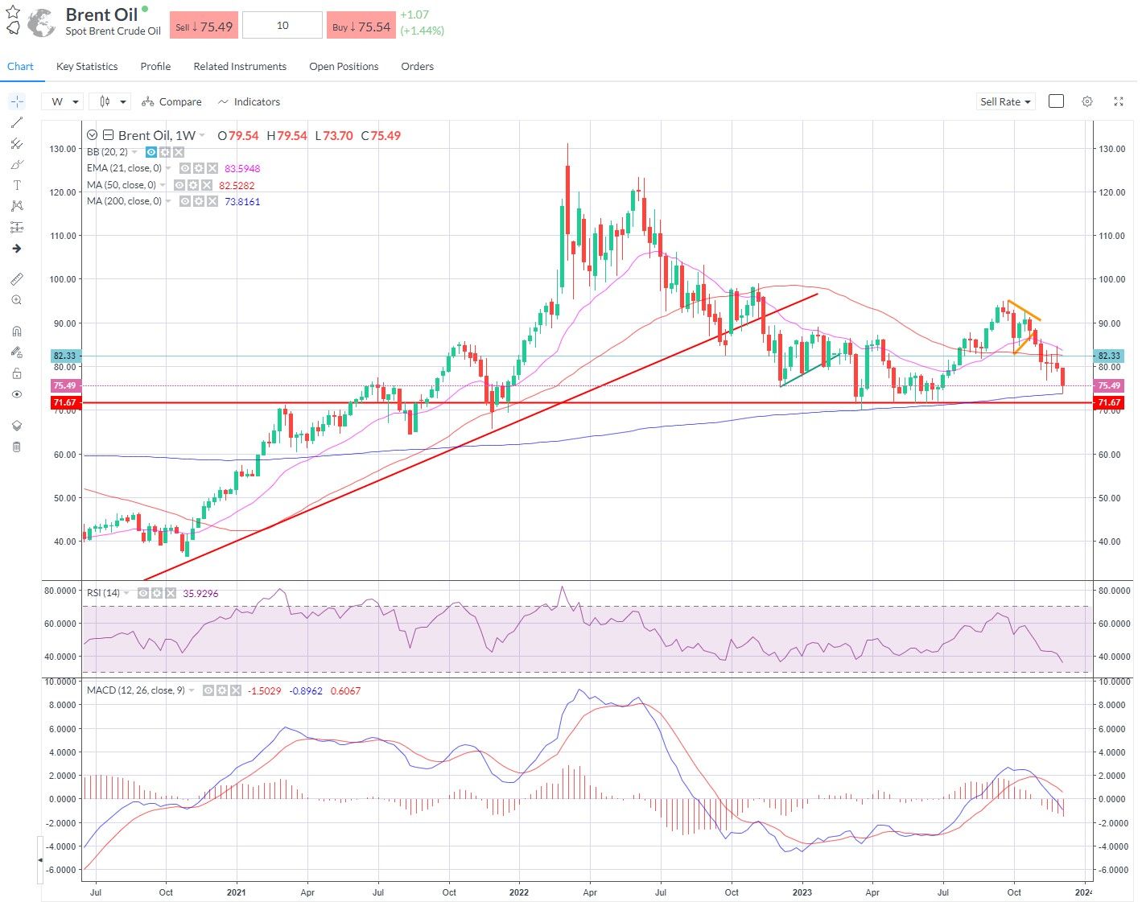
Task: Activate the ruler measure tool
Action: [17, 279]
